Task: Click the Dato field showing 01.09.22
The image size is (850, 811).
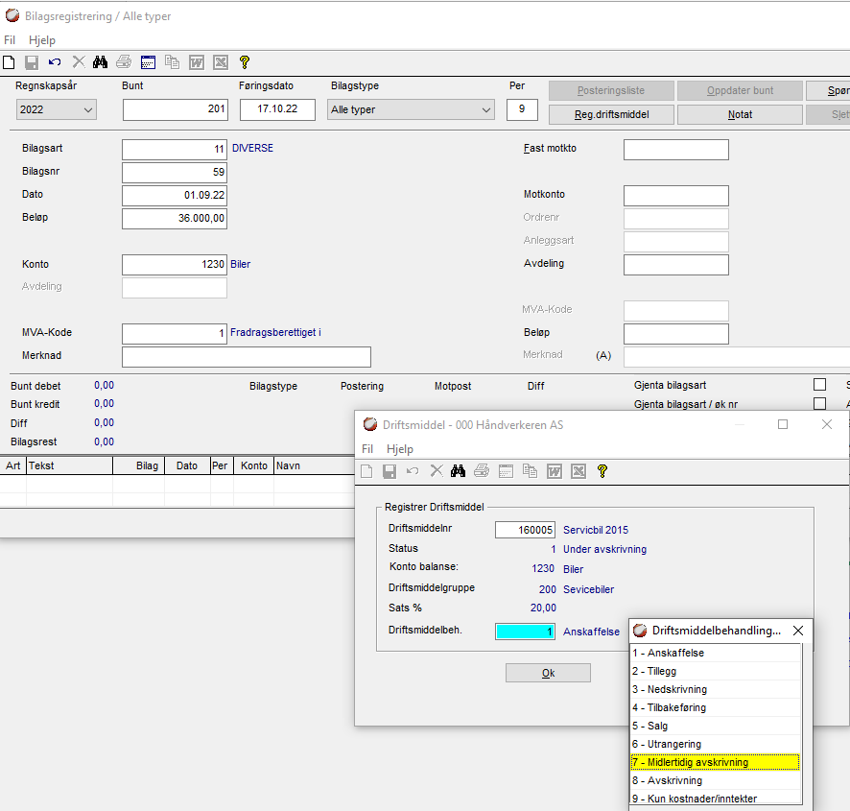Action: [175, 196]
